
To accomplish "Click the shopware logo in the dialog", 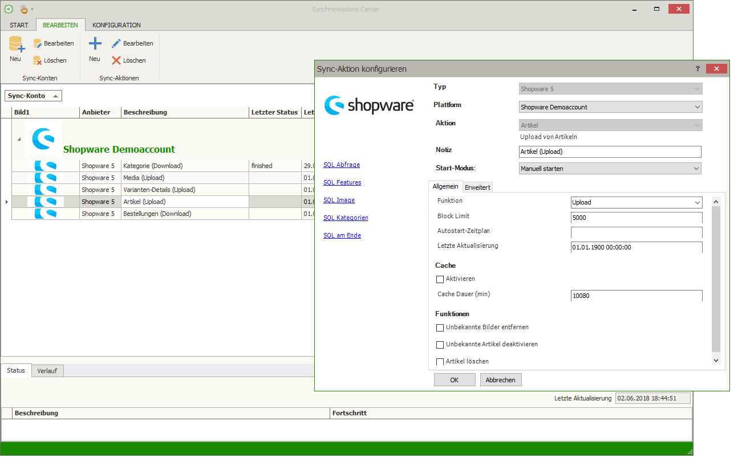I will pos(369,105).
